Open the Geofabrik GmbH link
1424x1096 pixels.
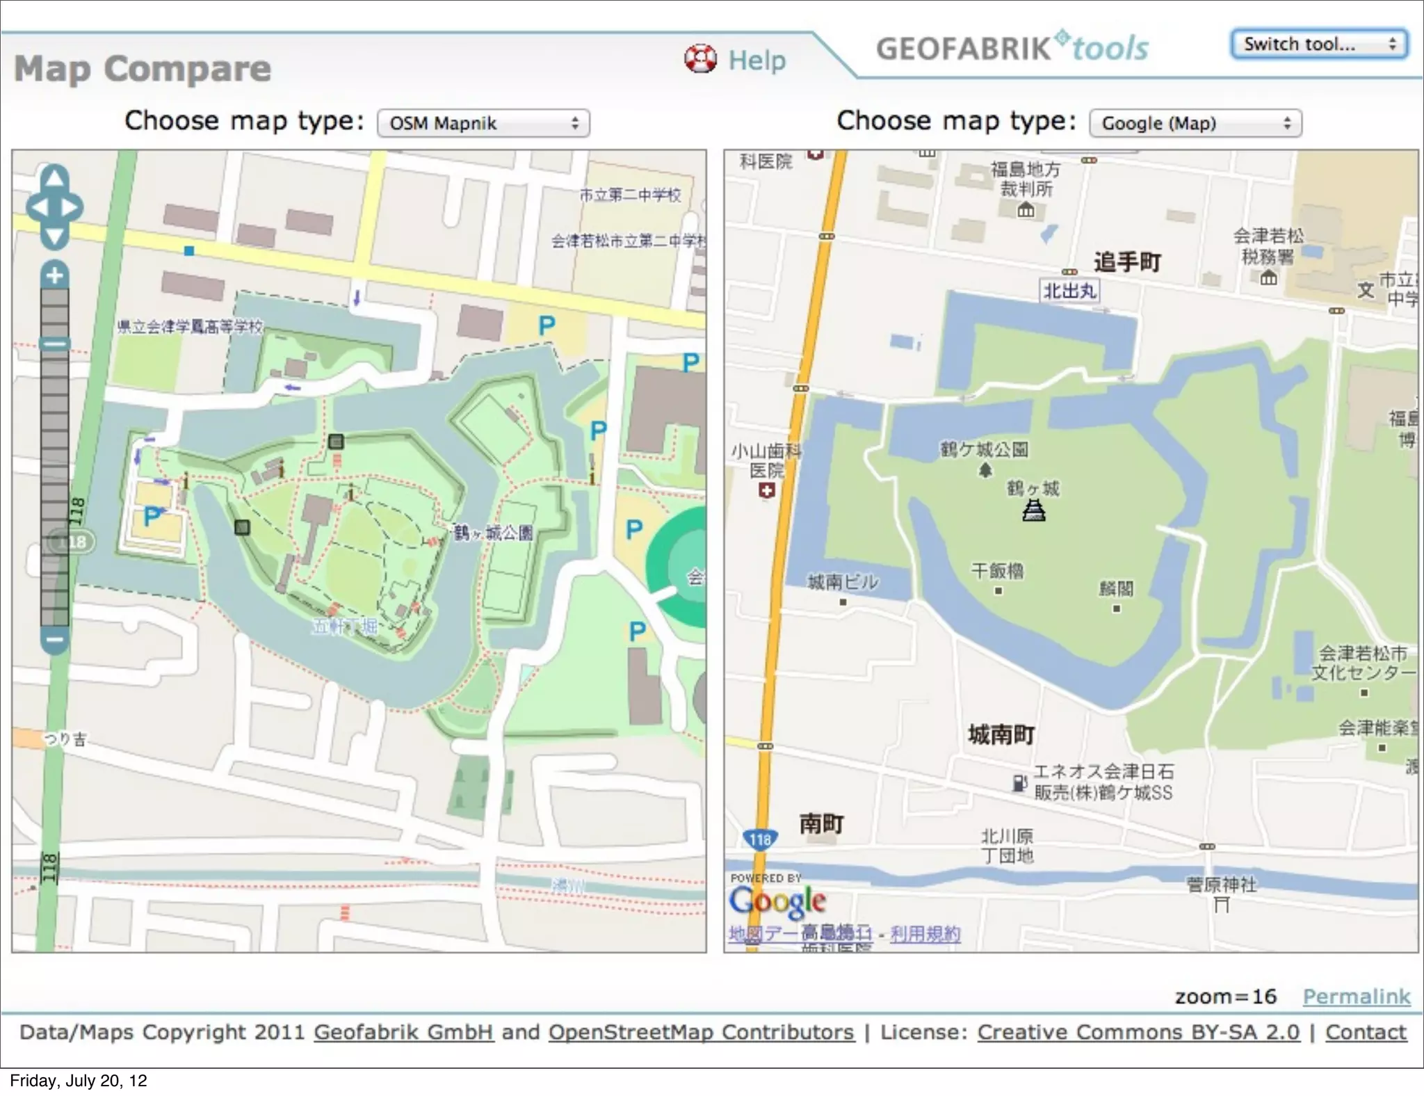(403, 1032)
